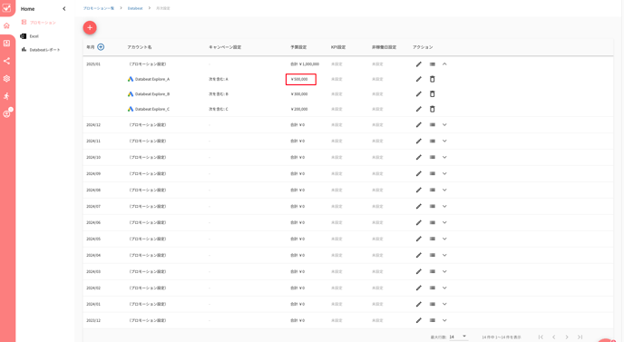The height and width of the screenshot is (342, 624).
Task: Go to the previous page
Action: click(x=553, y=337)
